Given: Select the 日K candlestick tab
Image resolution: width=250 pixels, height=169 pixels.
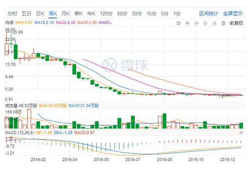Looking at the screenshot, I should tap(40, 14).
